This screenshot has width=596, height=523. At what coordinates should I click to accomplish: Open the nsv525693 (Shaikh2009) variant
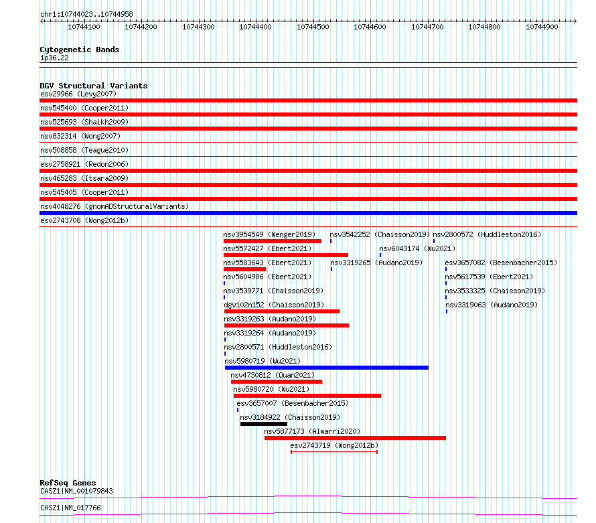coord(84,122)
